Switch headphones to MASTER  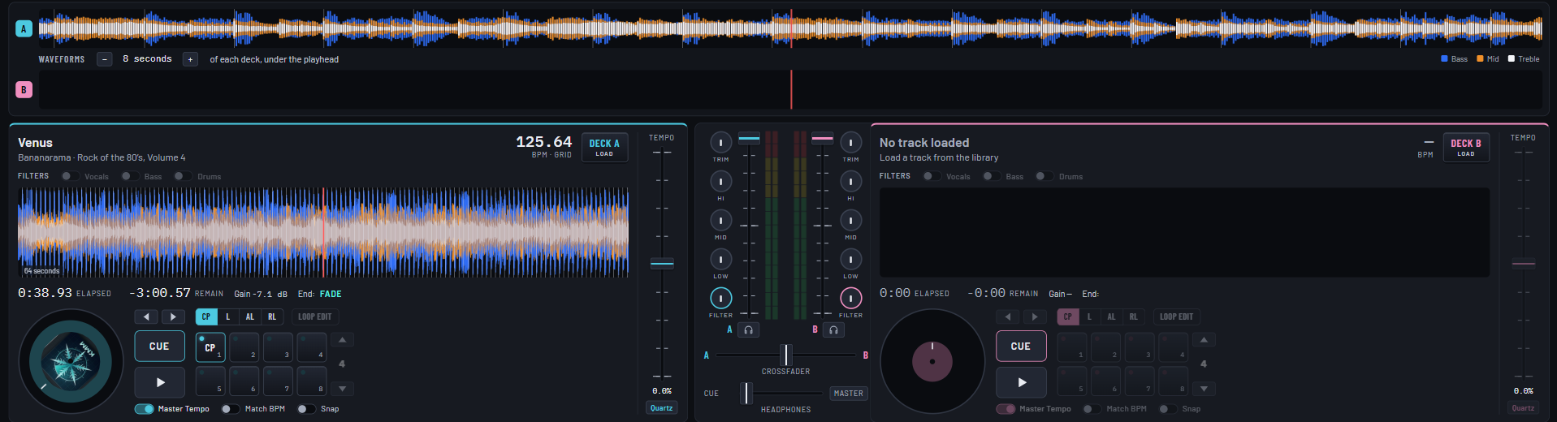coord(849,393)
